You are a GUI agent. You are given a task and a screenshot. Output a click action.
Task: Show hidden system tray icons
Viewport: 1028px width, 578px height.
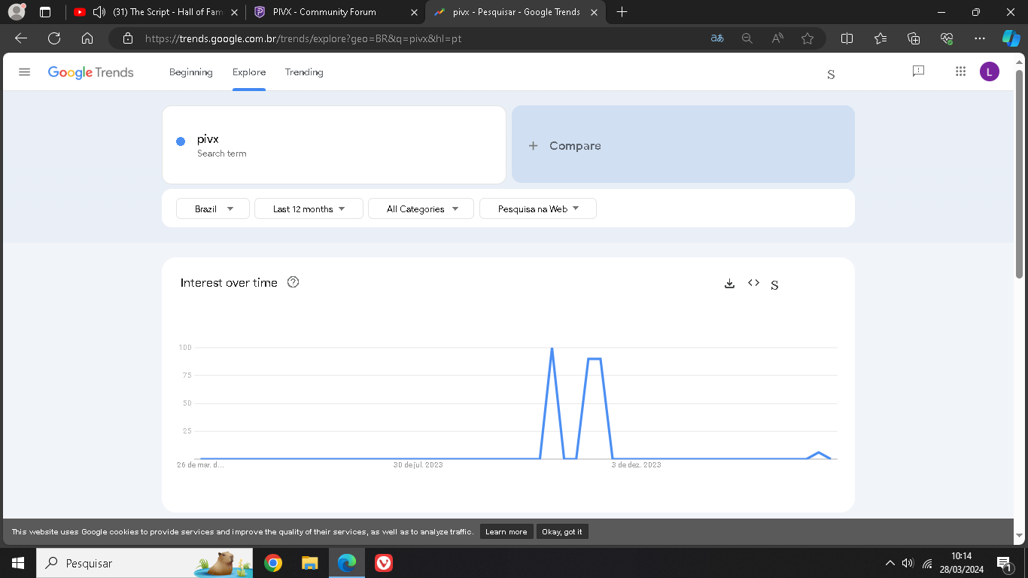pos(890,563)
